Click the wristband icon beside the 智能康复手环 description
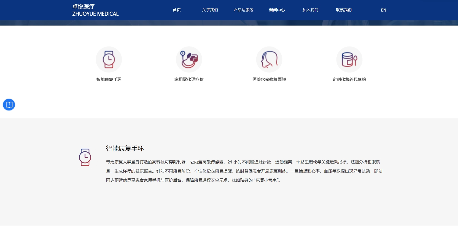The height and width of the screenshot is (236, 458). (x=85, y=157)
